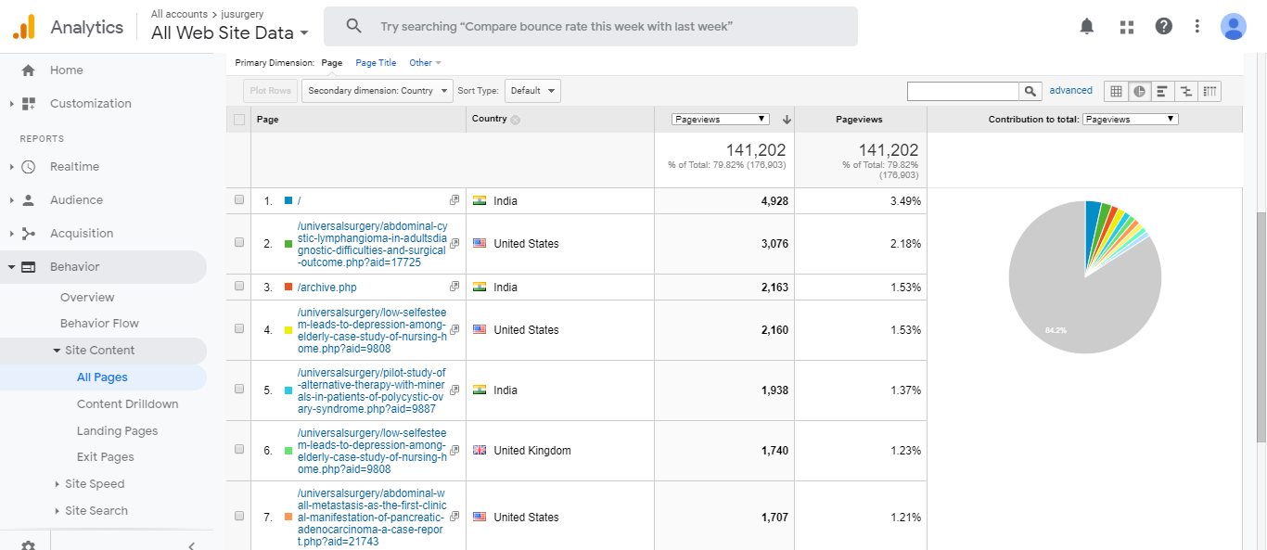1267x550 pixels.
Task: Toggle the select-all header checkbox
Action: coord(239,119)
